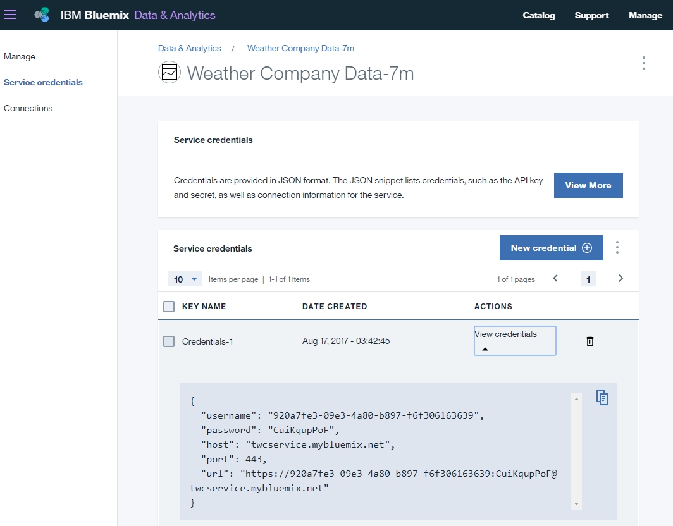Click the "url" line in JSON

point(373,481)
